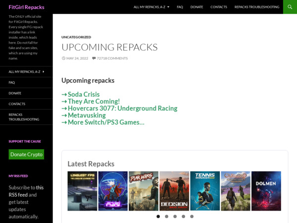The image size is (297, 223).
Task: Select the third carousel page dot
Action: pos(175,217)
